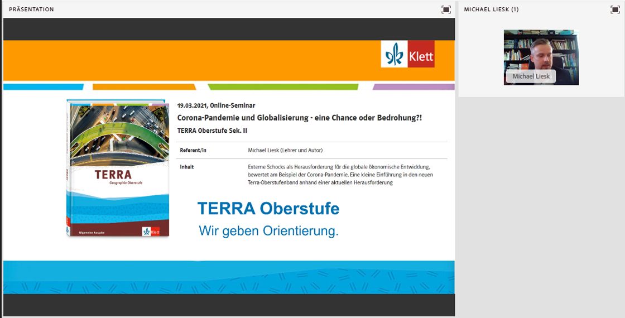The height and width of the screenshot is (318, 625).
Task: Click the 'Externe Schocks als Herausforderung' description line
Action: tap(339, 167)
